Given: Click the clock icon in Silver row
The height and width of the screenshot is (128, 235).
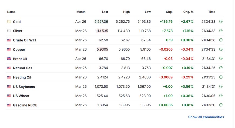Looking at the screenshot, I should (x=221, y=31).
